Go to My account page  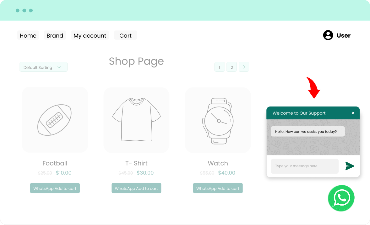coord(90,35)
